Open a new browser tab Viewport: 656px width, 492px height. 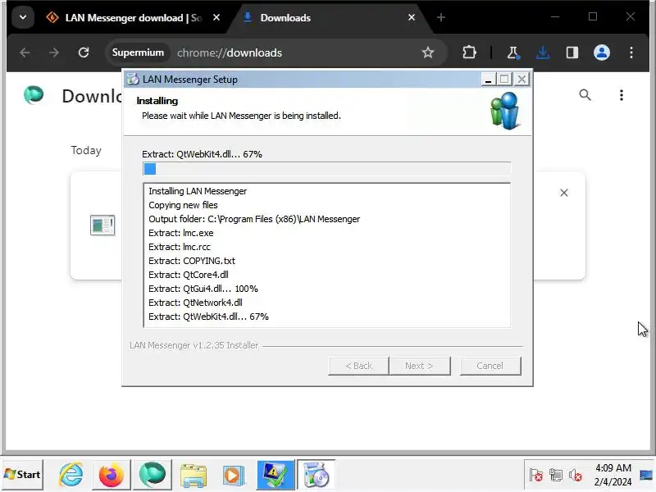point(441,17)
